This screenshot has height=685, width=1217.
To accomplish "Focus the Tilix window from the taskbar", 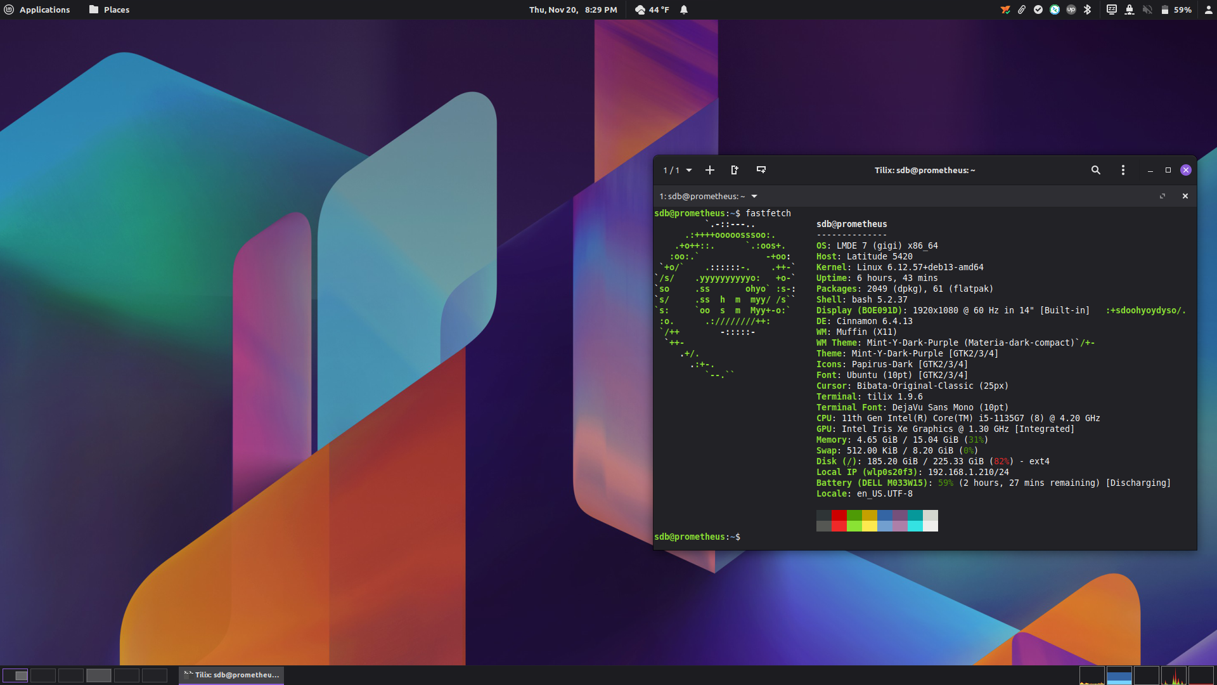I will (231, 675).
